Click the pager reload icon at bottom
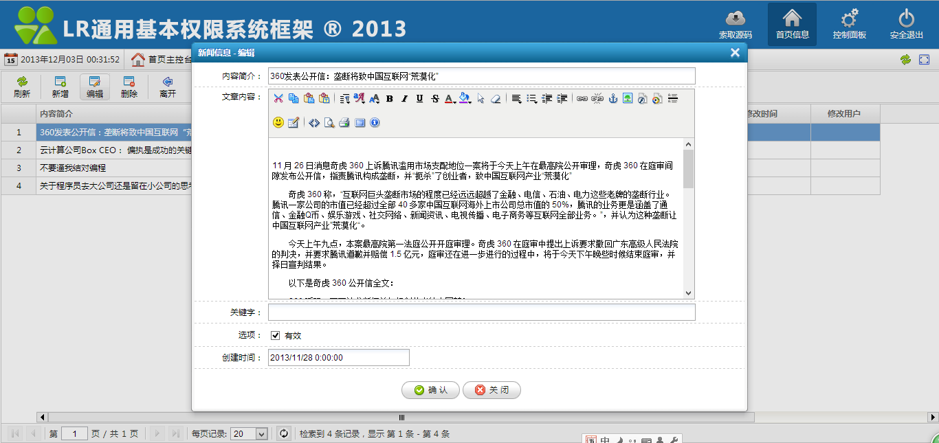Screen dimensions: 939x443 tap(283, 433)
